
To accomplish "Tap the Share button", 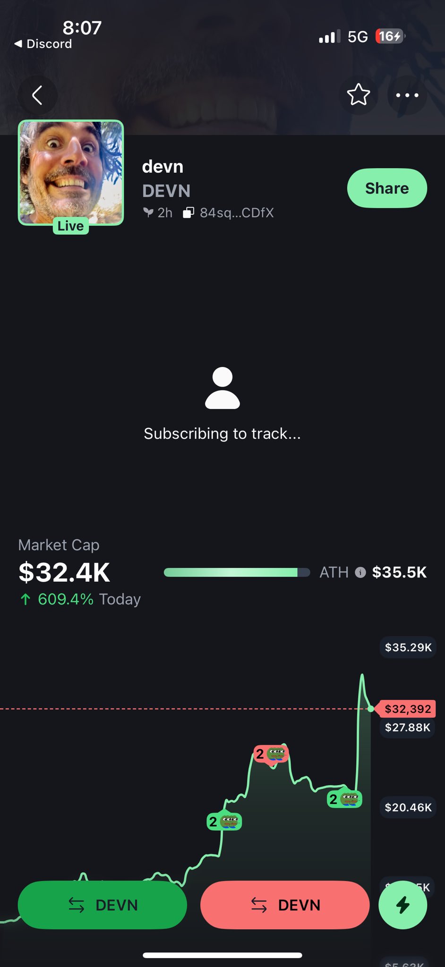I will (x=387, y=188).
